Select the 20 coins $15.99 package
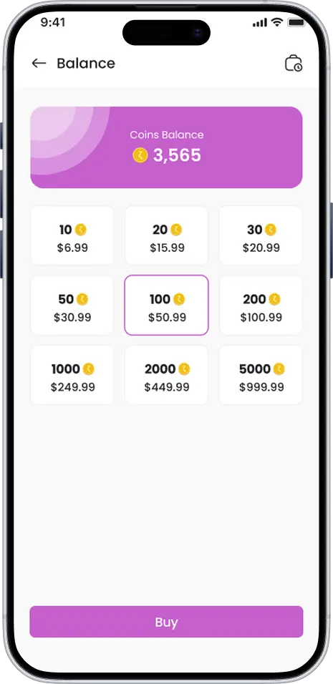 166,235
